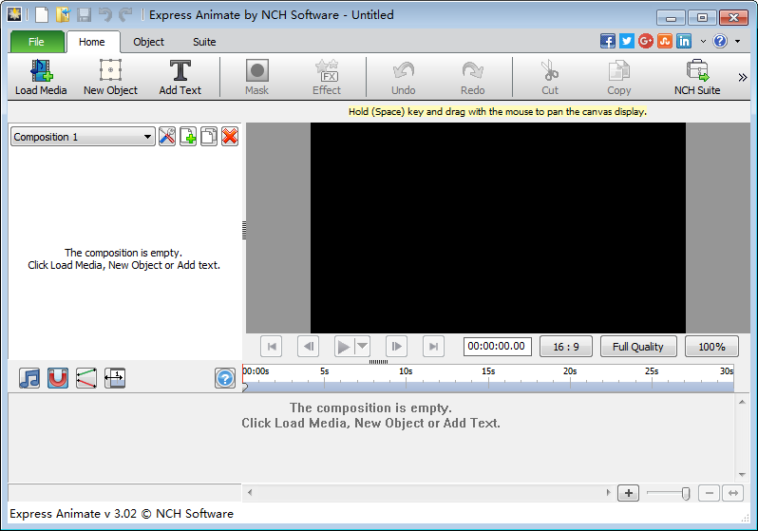The height and width of the screenshot is (531, 758).
Task: Click the 20s mark on timeline ruler
Action: point(570,370)
